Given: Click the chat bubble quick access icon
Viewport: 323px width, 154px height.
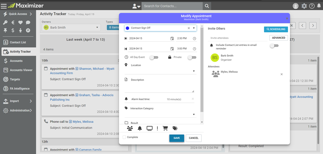Looking at the screenshot, I should [28, 22].
